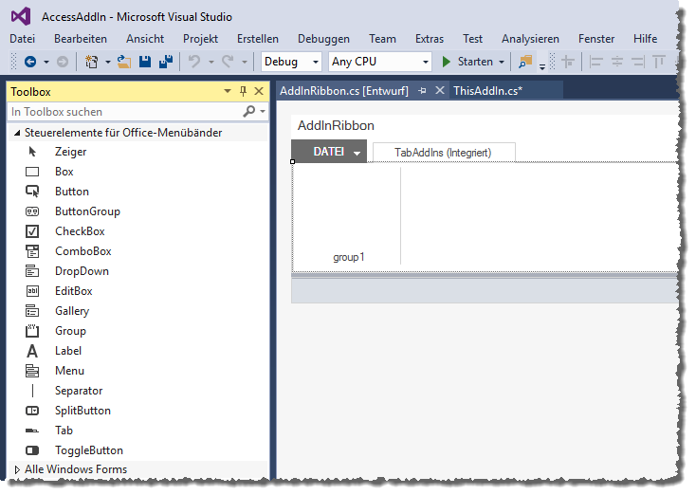The width and height of the screenshot is (696, 495).
Task: Open the Redo history dropdown arrow
Action: 244,63
